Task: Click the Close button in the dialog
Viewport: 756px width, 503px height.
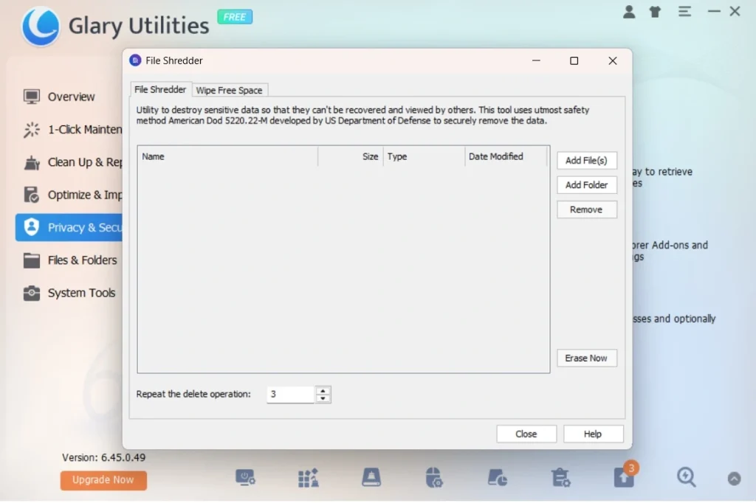Action: click(526, 434)
